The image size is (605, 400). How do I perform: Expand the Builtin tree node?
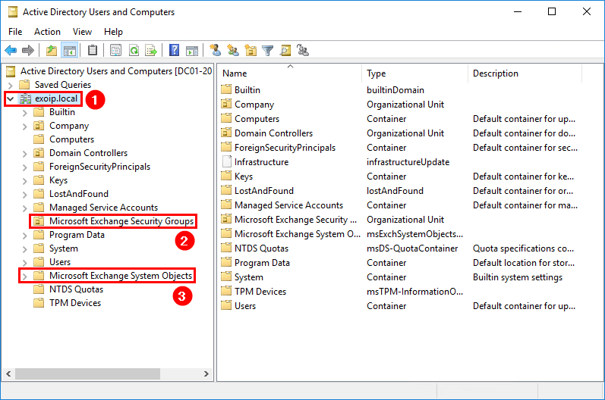tap(25, 113)
